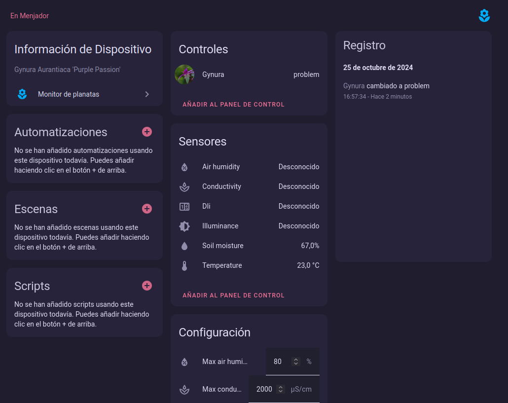Add a new automation with plus icon
The height and width of the screenshot is (403, 508).
(x=147, y=132)
